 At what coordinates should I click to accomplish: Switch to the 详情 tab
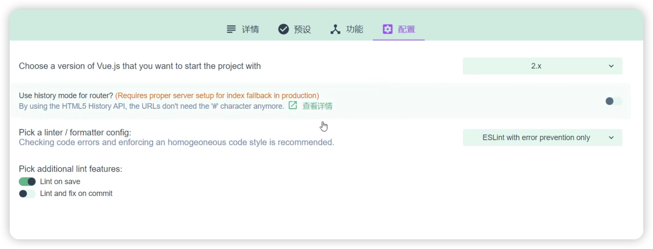(243, 29)
